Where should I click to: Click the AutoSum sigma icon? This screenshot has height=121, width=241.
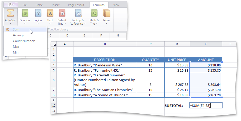11,13
